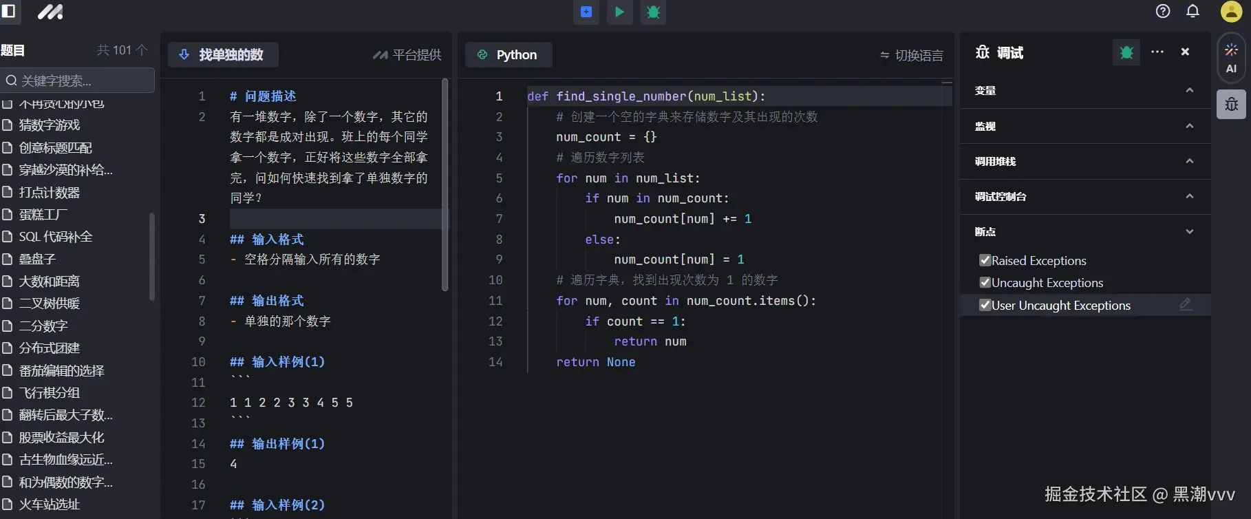The image size is (1251, 519).
Task: Toggle Uncaught Exceptions checkbox
Action: point(985,282)
